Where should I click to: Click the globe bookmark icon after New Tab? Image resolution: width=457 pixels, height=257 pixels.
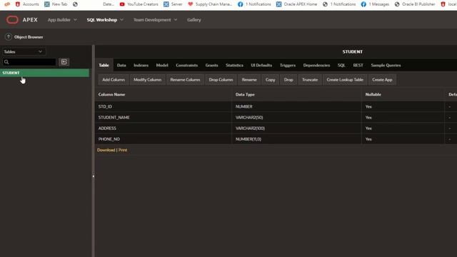(x=75, y=4)
